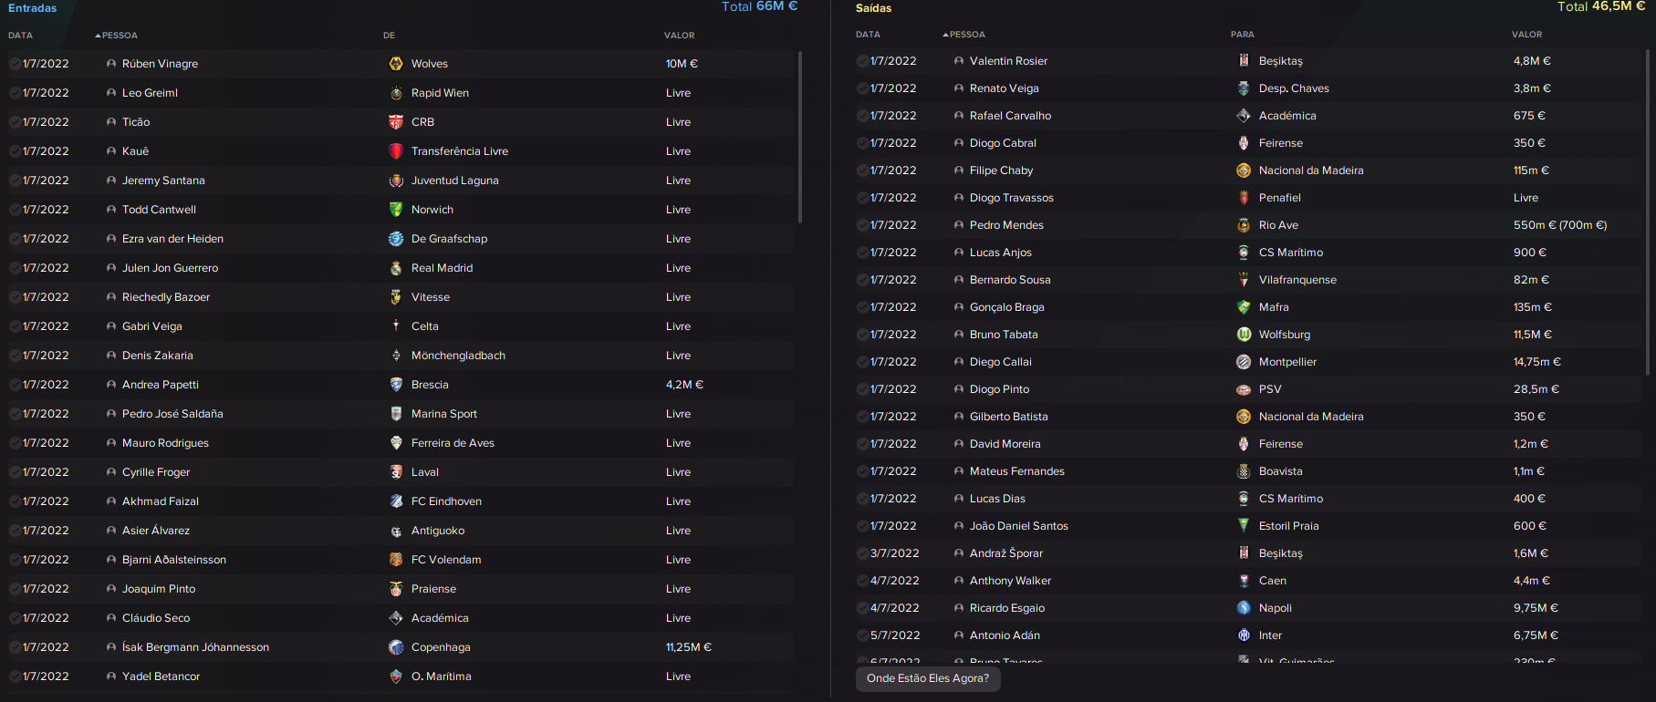The height and width of the screenshot is (702, 1656).
Task: Sort Saídas by the PARA column header
Action: (1242, 35)
